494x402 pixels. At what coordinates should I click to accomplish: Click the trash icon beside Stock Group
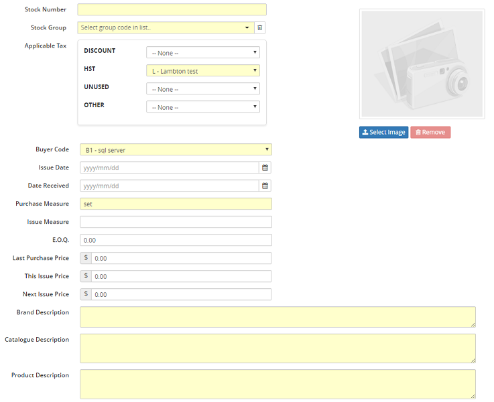coord(261,27)
